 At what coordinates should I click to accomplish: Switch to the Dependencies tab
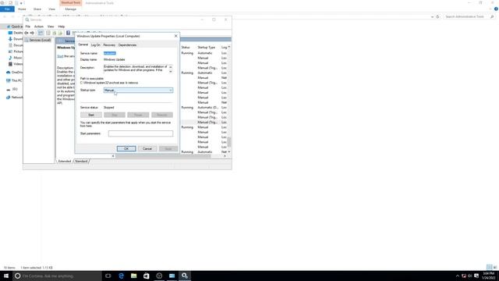coord(127,45)
